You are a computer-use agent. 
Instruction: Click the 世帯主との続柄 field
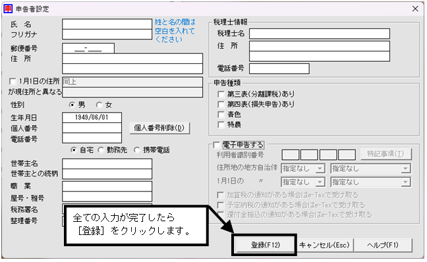(107, 174)
